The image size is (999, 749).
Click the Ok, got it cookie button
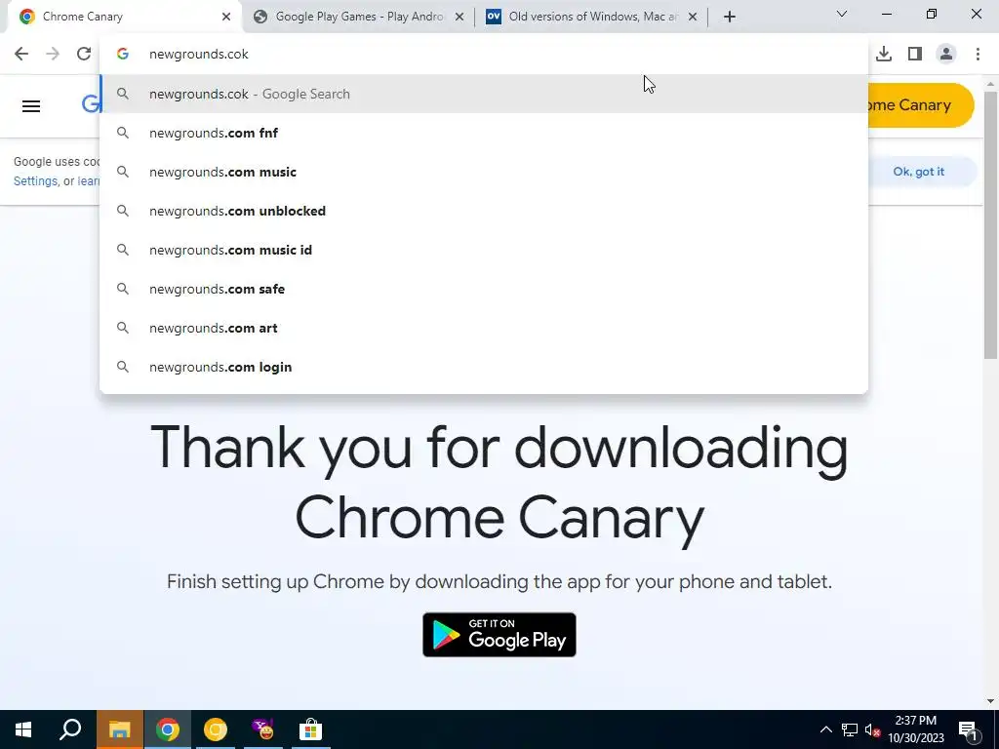point(918,172)
